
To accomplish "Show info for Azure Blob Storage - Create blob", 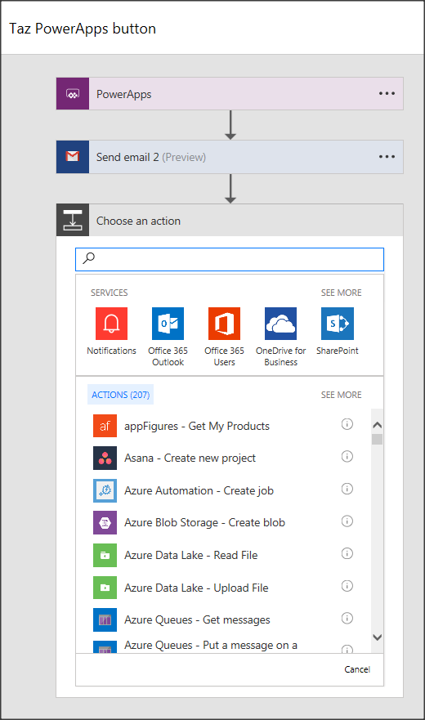I will pyautogui.click(x=347, y=521).
